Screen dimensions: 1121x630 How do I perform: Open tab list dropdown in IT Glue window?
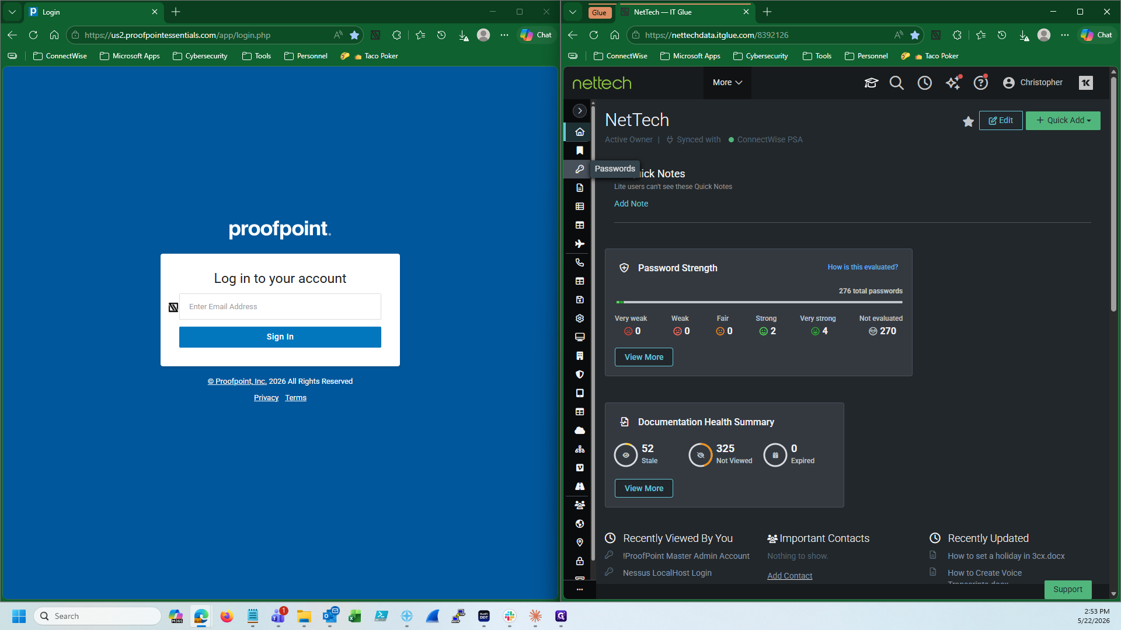573,12
